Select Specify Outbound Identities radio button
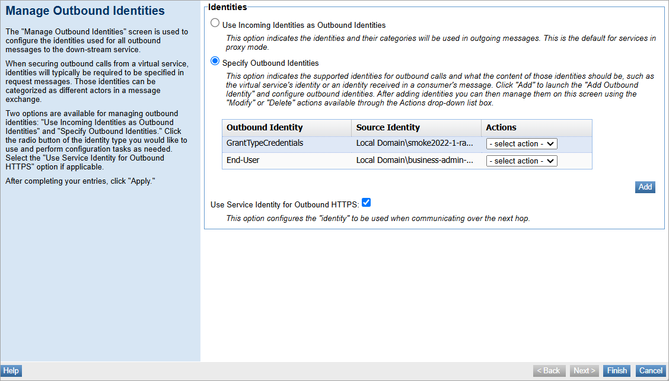This screenshot has height=381, width=669. click(215, 62)
